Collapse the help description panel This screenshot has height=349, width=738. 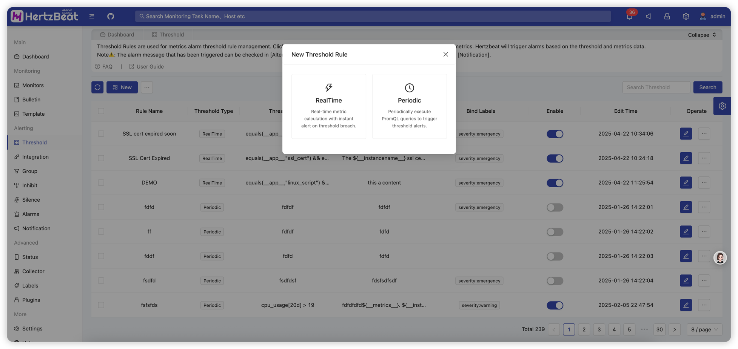pyautogui.click(x=702, y=35)
